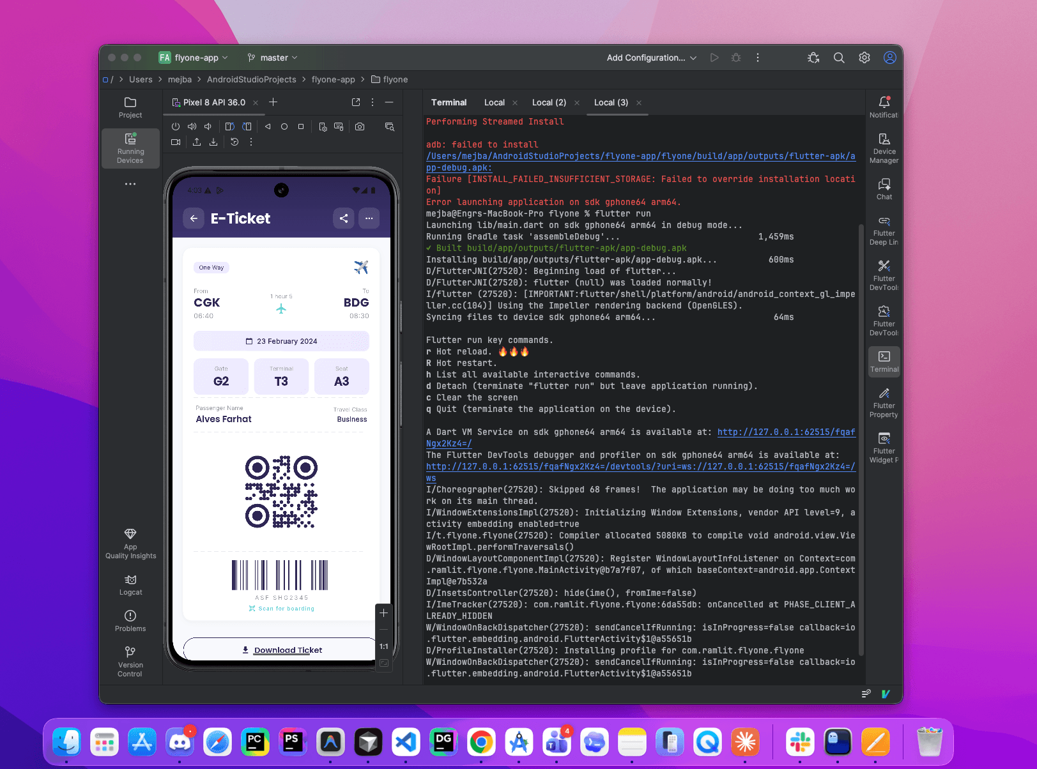Viewport: 1037px width, 769px height.
Task: Open Running Devices in separate window
Action: click(x=356, y=102)
